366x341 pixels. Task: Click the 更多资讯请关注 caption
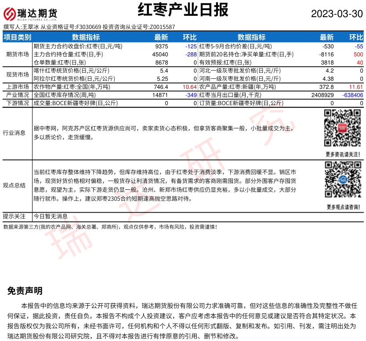point(343,154)
